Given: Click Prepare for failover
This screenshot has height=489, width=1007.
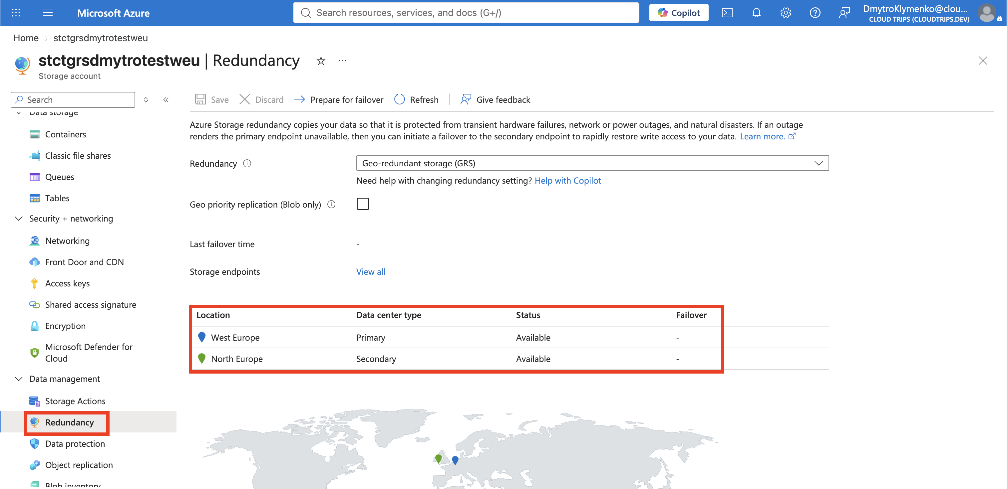Looking at the screenshot, I should (339, 99).
